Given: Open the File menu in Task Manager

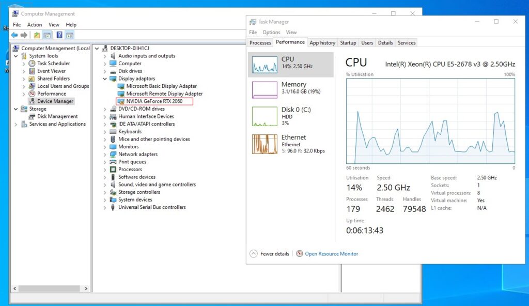Looking at the screenshot, I should [253, 33].
